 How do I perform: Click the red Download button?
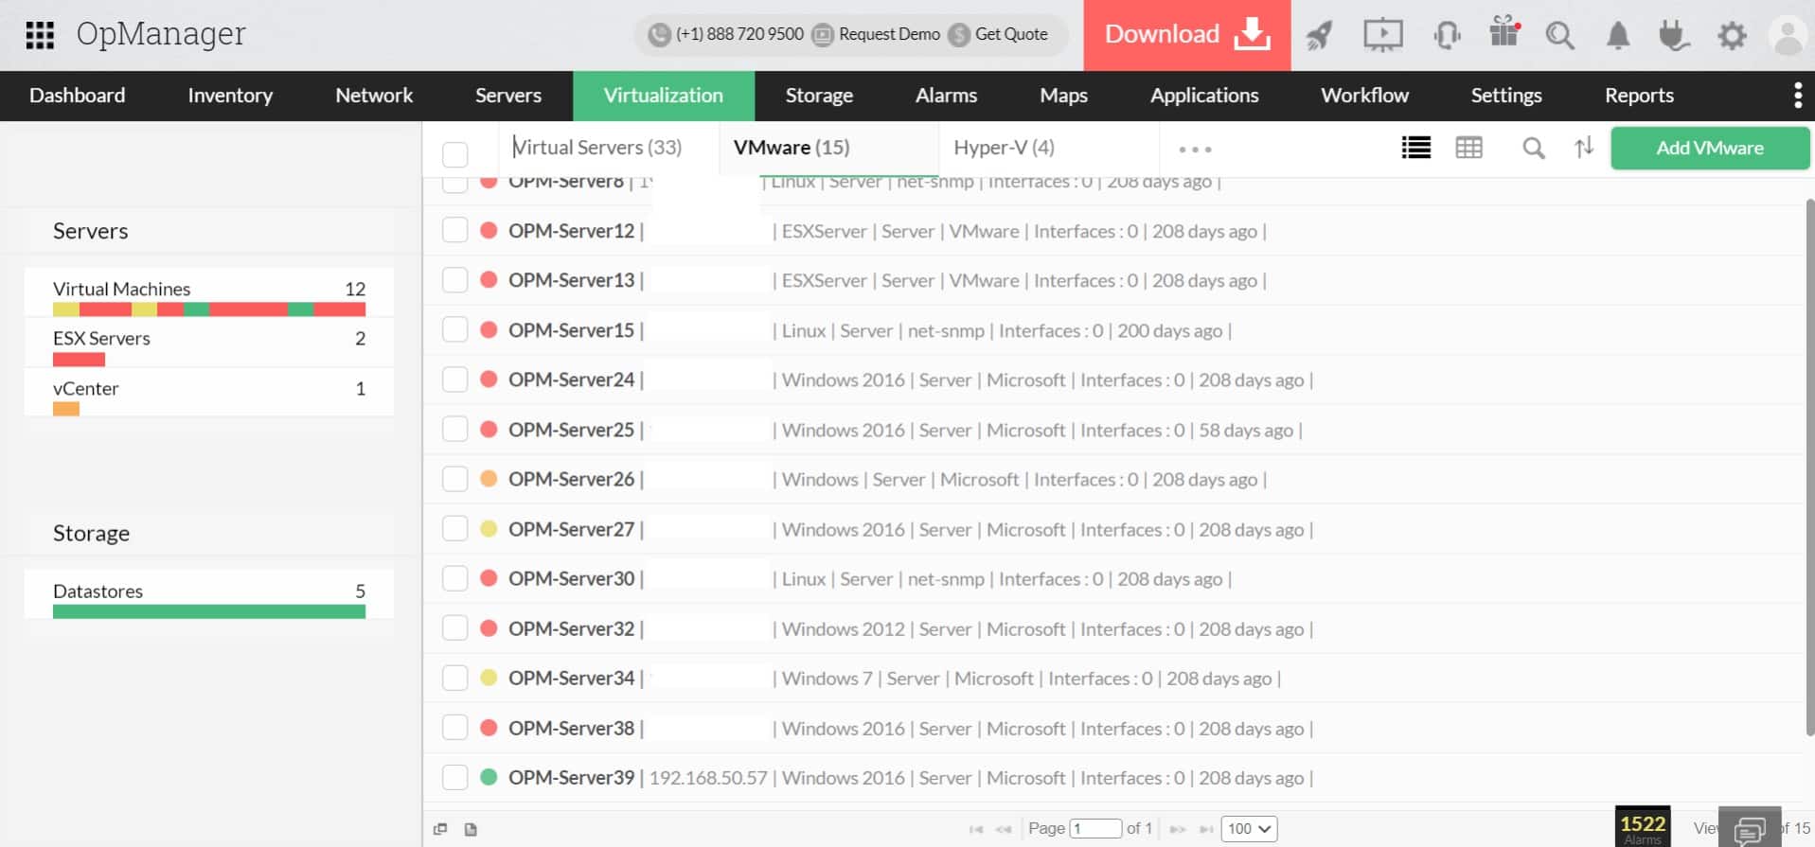click(x=1187, y=35)
